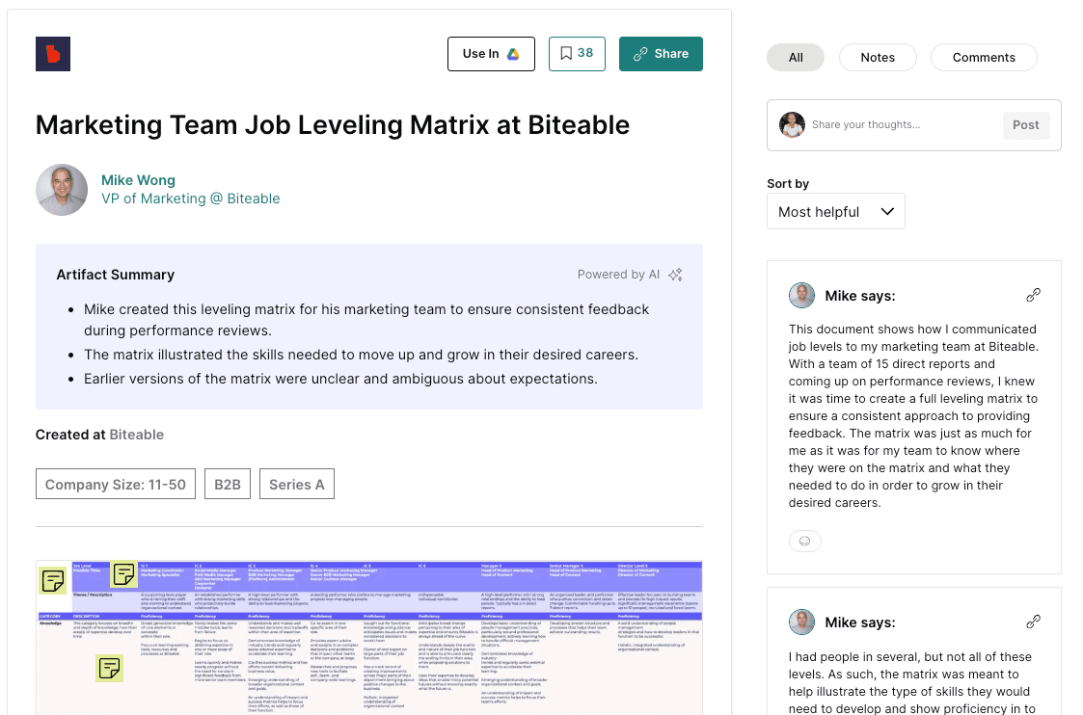View Mike Wong's profile photo
The image size is (1083, 715).
62,190
